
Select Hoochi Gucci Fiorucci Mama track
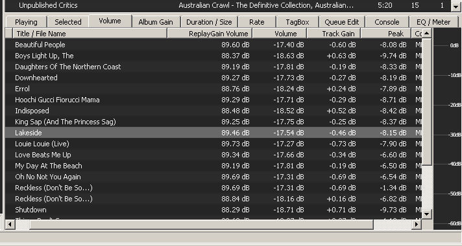click(213, 100)
